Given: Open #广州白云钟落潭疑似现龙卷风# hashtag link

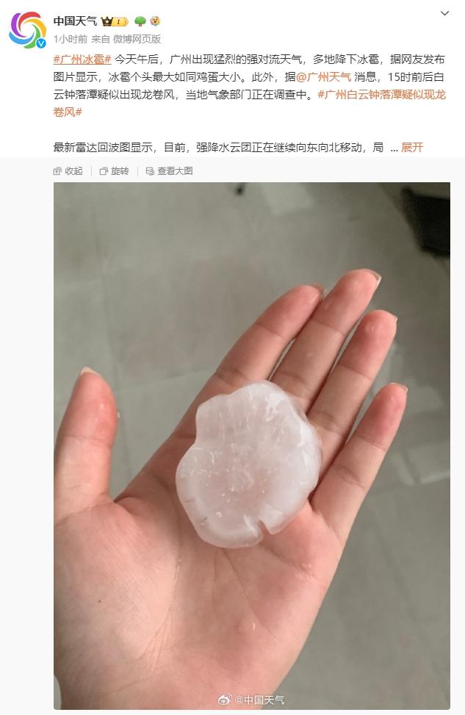Looking at the screenshot, I should tap(249, 103).
